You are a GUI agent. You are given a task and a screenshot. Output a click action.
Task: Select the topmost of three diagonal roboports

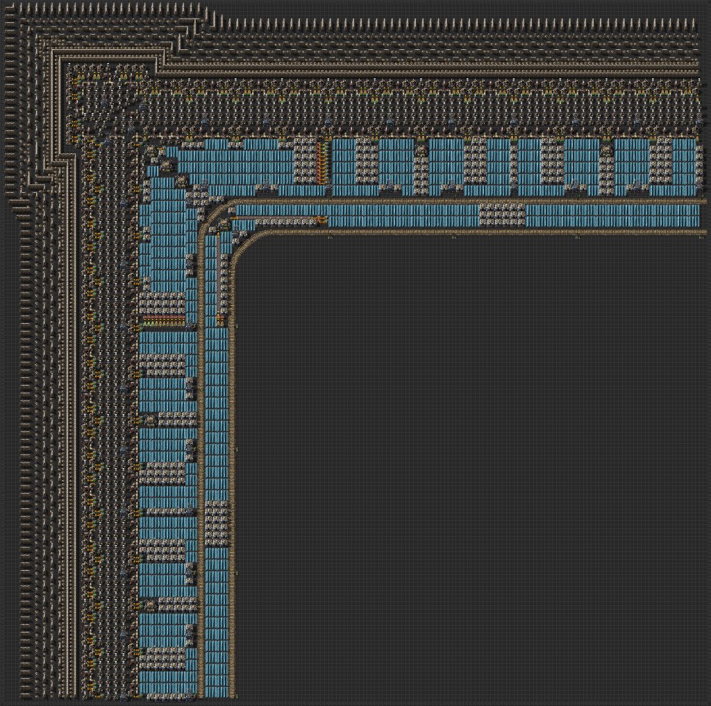(x=151, y=152)
